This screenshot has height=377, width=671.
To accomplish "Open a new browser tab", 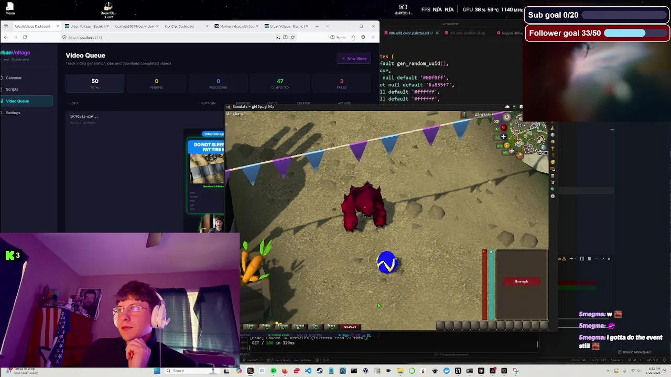I will (317, 26).
